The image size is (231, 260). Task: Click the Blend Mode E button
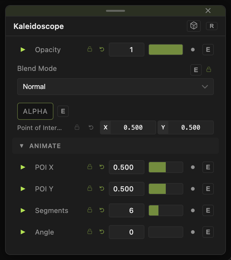(x=196, y=70)
